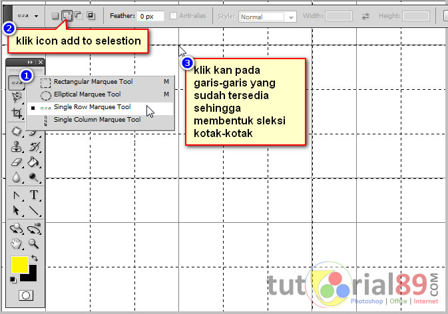Pick the Horizontal Type tool

tap(34, 196)
